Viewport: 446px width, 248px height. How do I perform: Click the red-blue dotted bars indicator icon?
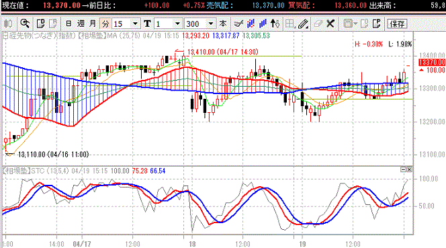(251, 24)
